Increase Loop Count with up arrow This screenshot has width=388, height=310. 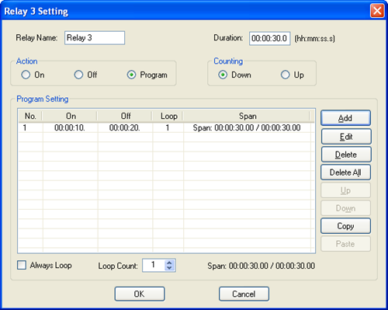point(169,263)
